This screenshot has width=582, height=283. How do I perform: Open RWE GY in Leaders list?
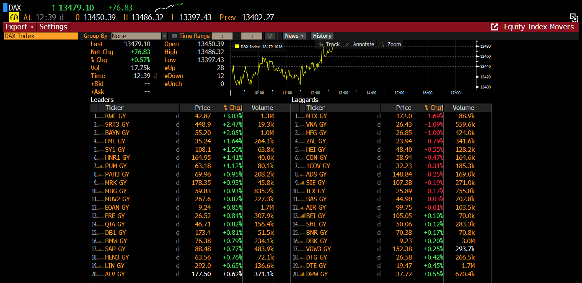pos(115,116)
